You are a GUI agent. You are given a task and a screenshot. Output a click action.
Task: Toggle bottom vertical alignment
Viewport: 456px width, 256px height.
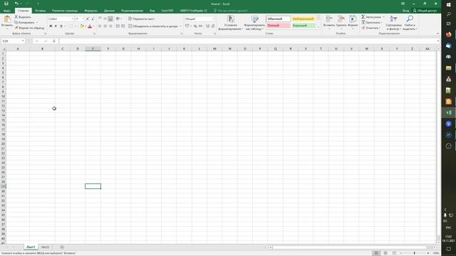[x=110, y=18]
